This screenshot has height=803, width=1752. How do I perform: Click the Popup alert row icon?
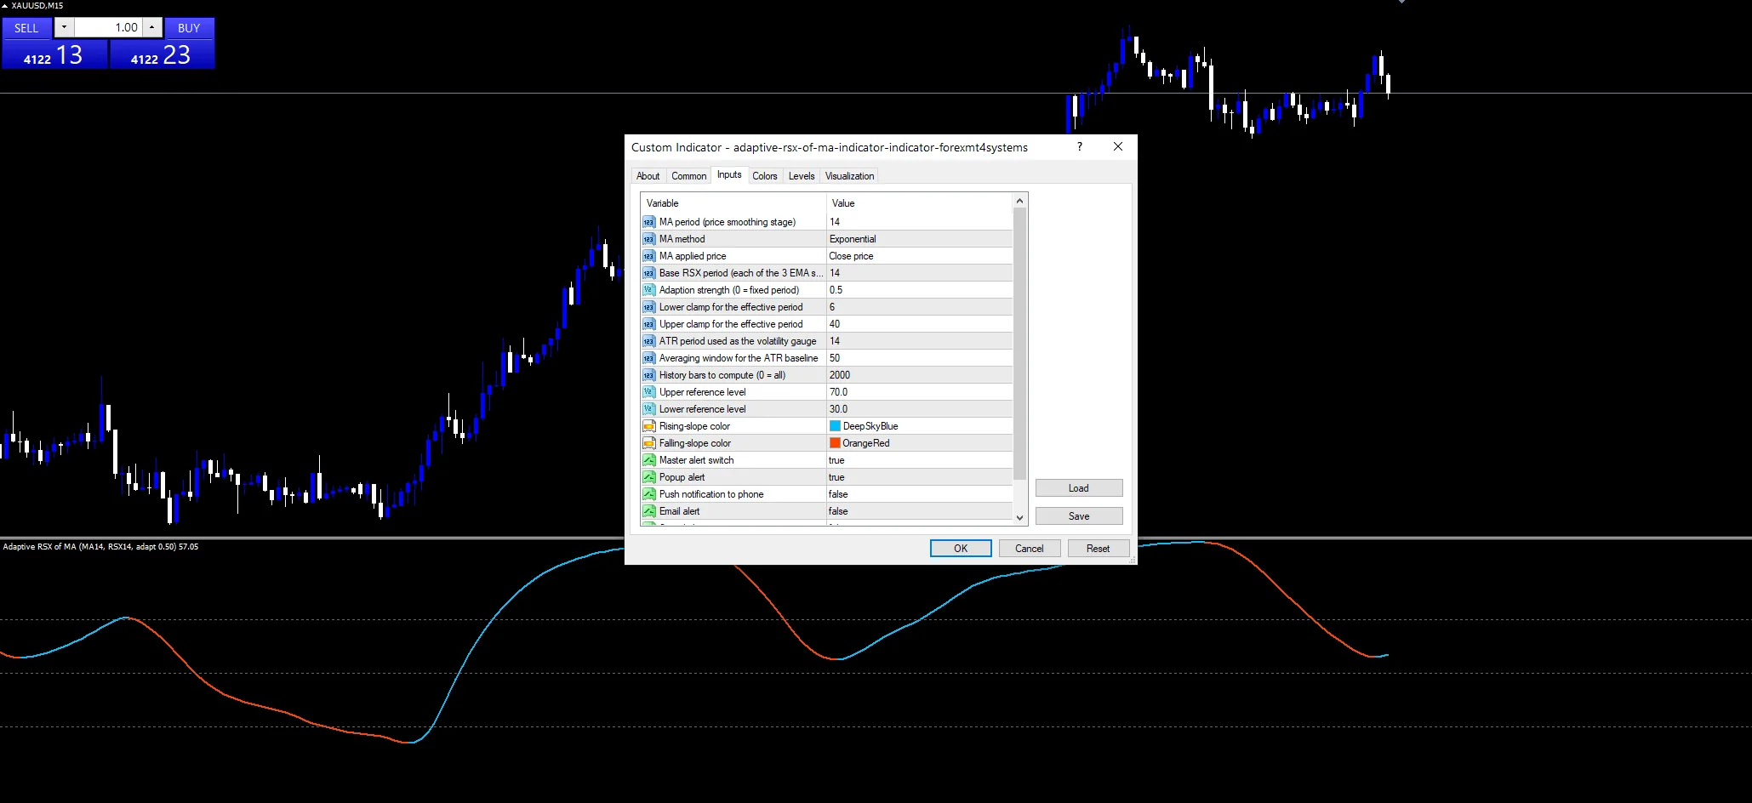648,477
